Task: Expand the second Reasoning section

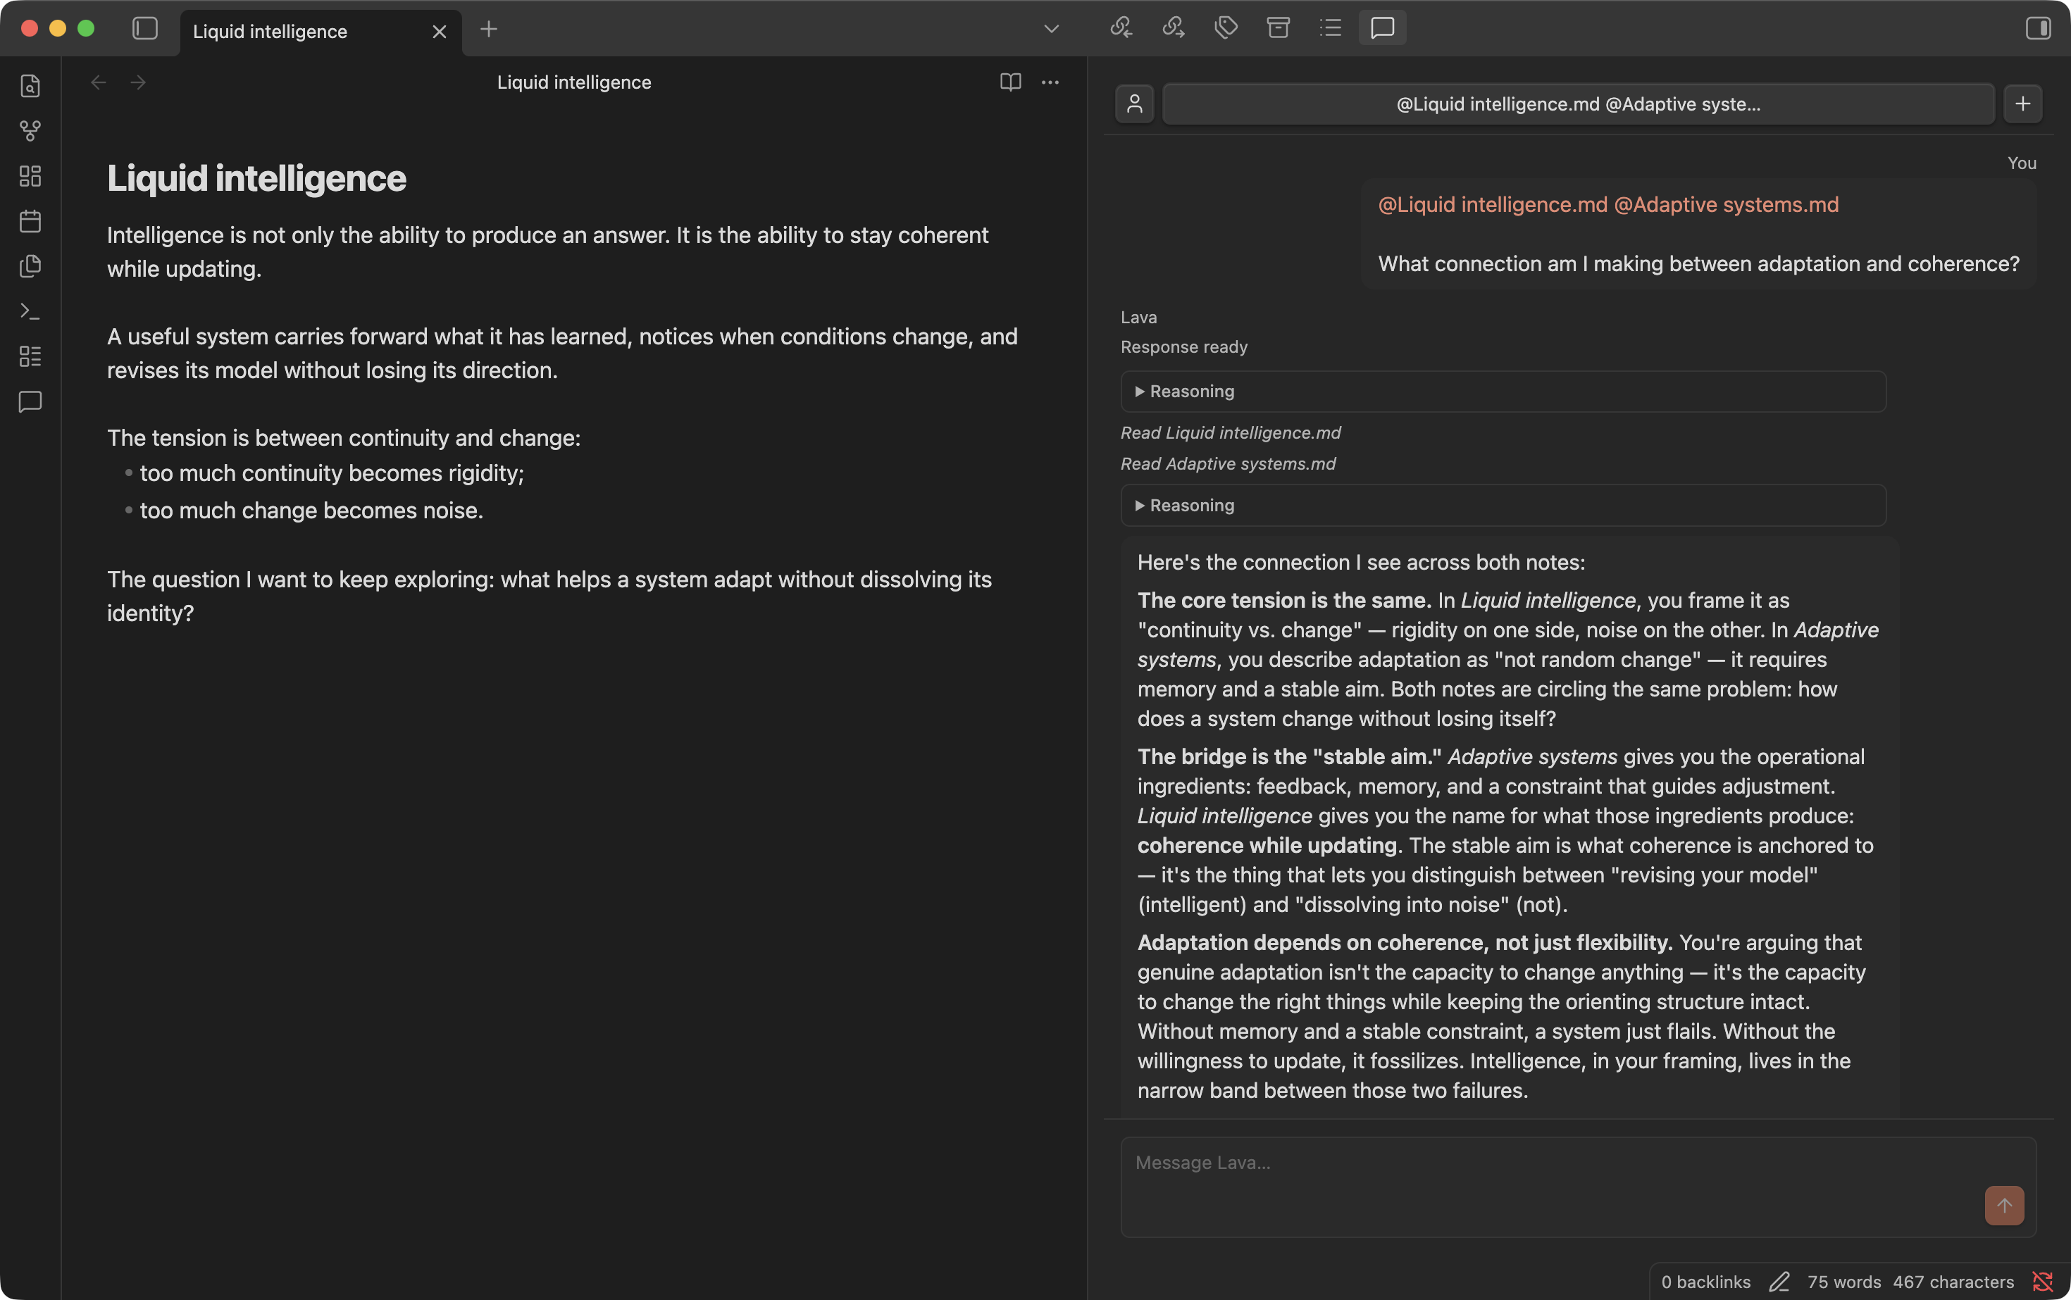Action: click(1503, 506)
